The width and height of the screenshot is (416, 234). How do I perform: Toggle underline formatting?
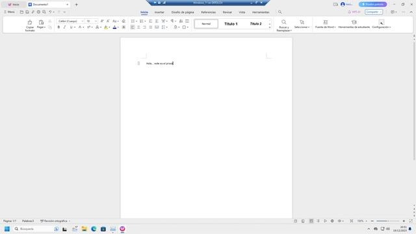tap(71, 27)
